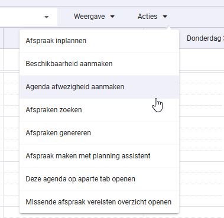Click the Acties dropdown arrow icon
224x218 pixels.
tap(165, 17)
